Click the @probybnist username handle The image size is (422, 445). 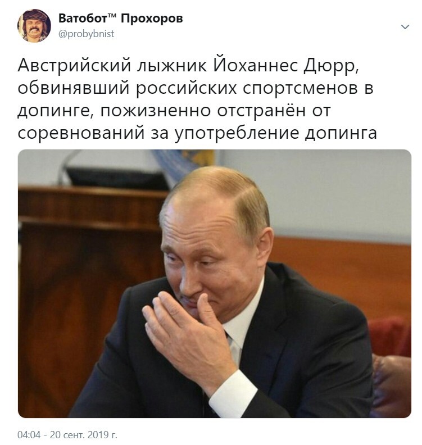point(87,34)
